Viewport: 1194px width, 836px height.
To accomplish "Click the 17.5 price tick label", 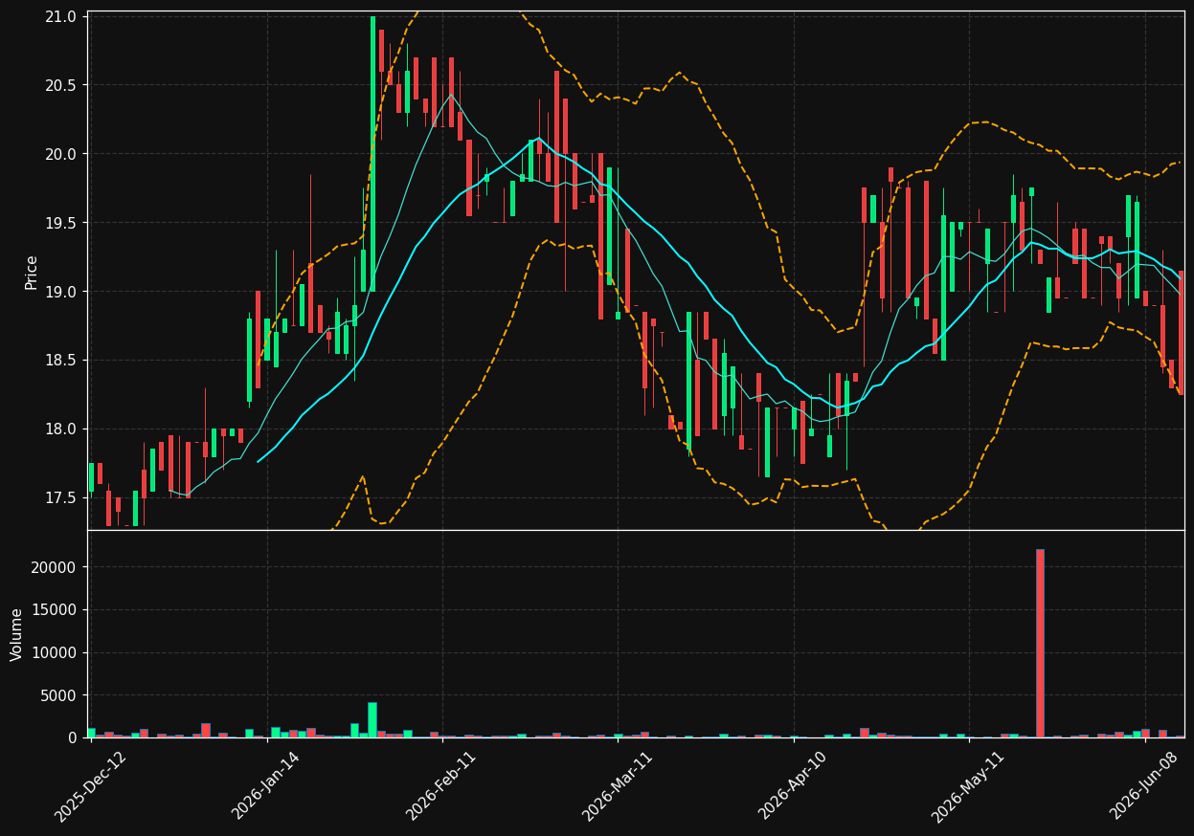I will (61, 498).
